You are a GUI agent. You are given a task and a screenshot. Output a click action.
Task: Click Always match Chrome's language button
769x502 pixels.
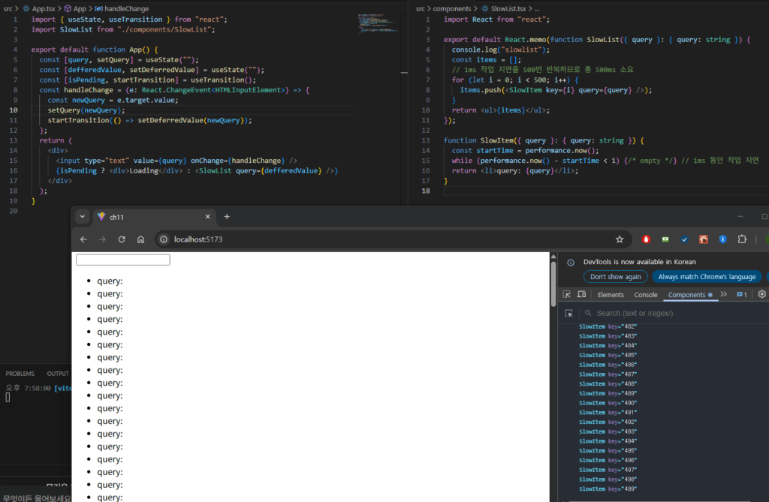[707, 277]
